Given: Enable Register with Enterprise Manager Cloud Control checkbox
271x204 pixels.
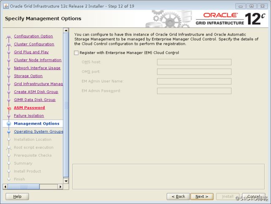Looking at the screenshot, I should click(x=76, y=53).
